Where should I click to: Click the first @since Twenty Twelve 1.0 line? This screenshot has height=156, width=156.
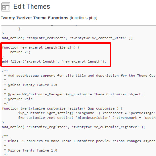tap(31, 85)
